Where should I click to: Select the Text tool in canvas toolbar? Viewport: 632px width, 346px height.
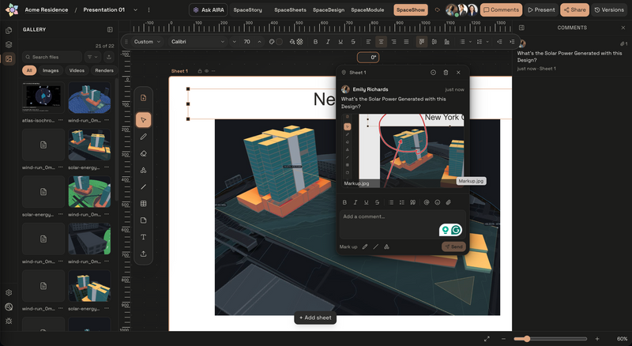[143, 237]
